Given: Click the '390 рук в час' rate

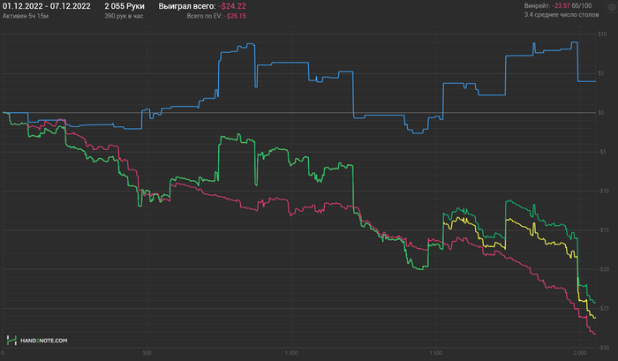Looking at the screenshot, I should point(124,16).
